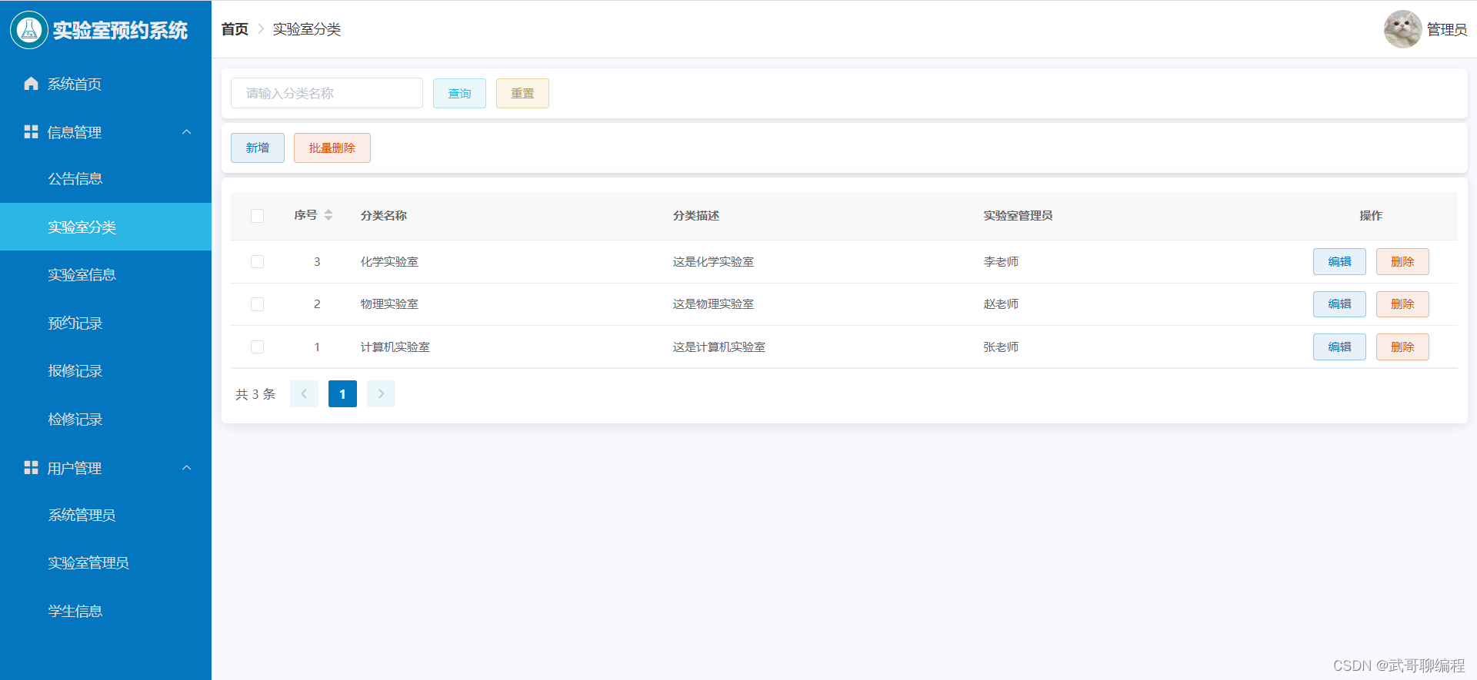Open the 检修记录 menu item

coord(105,420)
